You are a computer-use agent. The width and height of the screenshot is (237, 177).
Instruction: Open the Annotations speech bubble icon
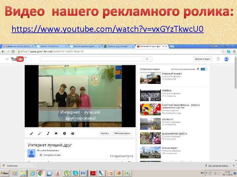pos(56,133)
